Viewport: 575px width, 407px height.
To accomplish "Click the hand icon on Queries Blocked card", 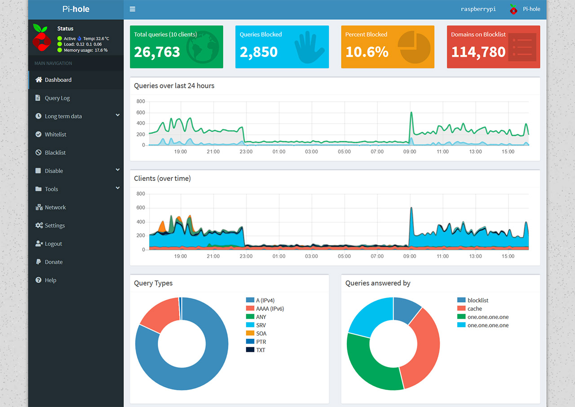I will tap(310, 48).
